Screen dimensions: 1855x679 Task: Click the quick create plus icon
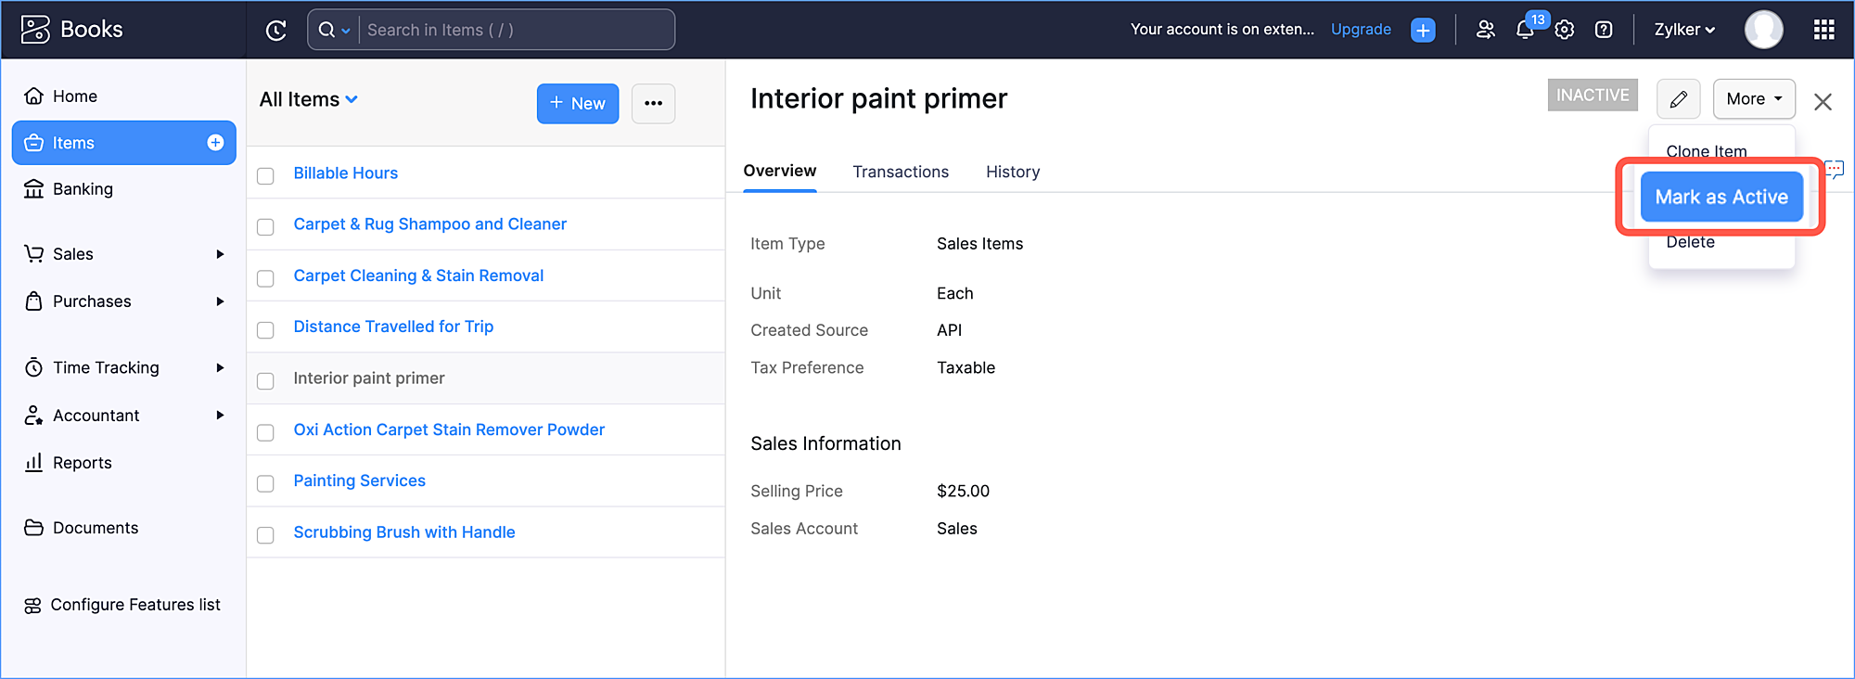1423,31
